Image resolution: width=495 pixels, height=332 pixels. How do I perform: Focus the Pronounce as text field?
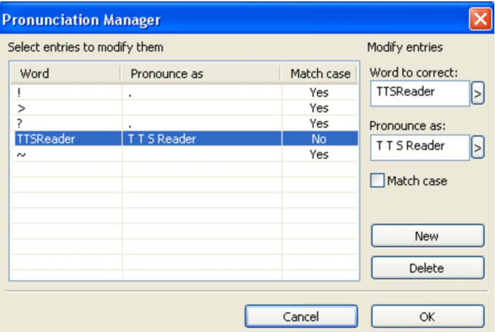(x=420, y=147)
